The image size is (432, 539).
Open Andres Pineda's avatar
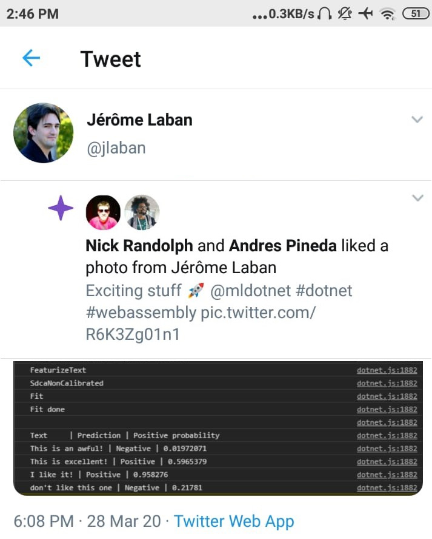tap(142, 212)
